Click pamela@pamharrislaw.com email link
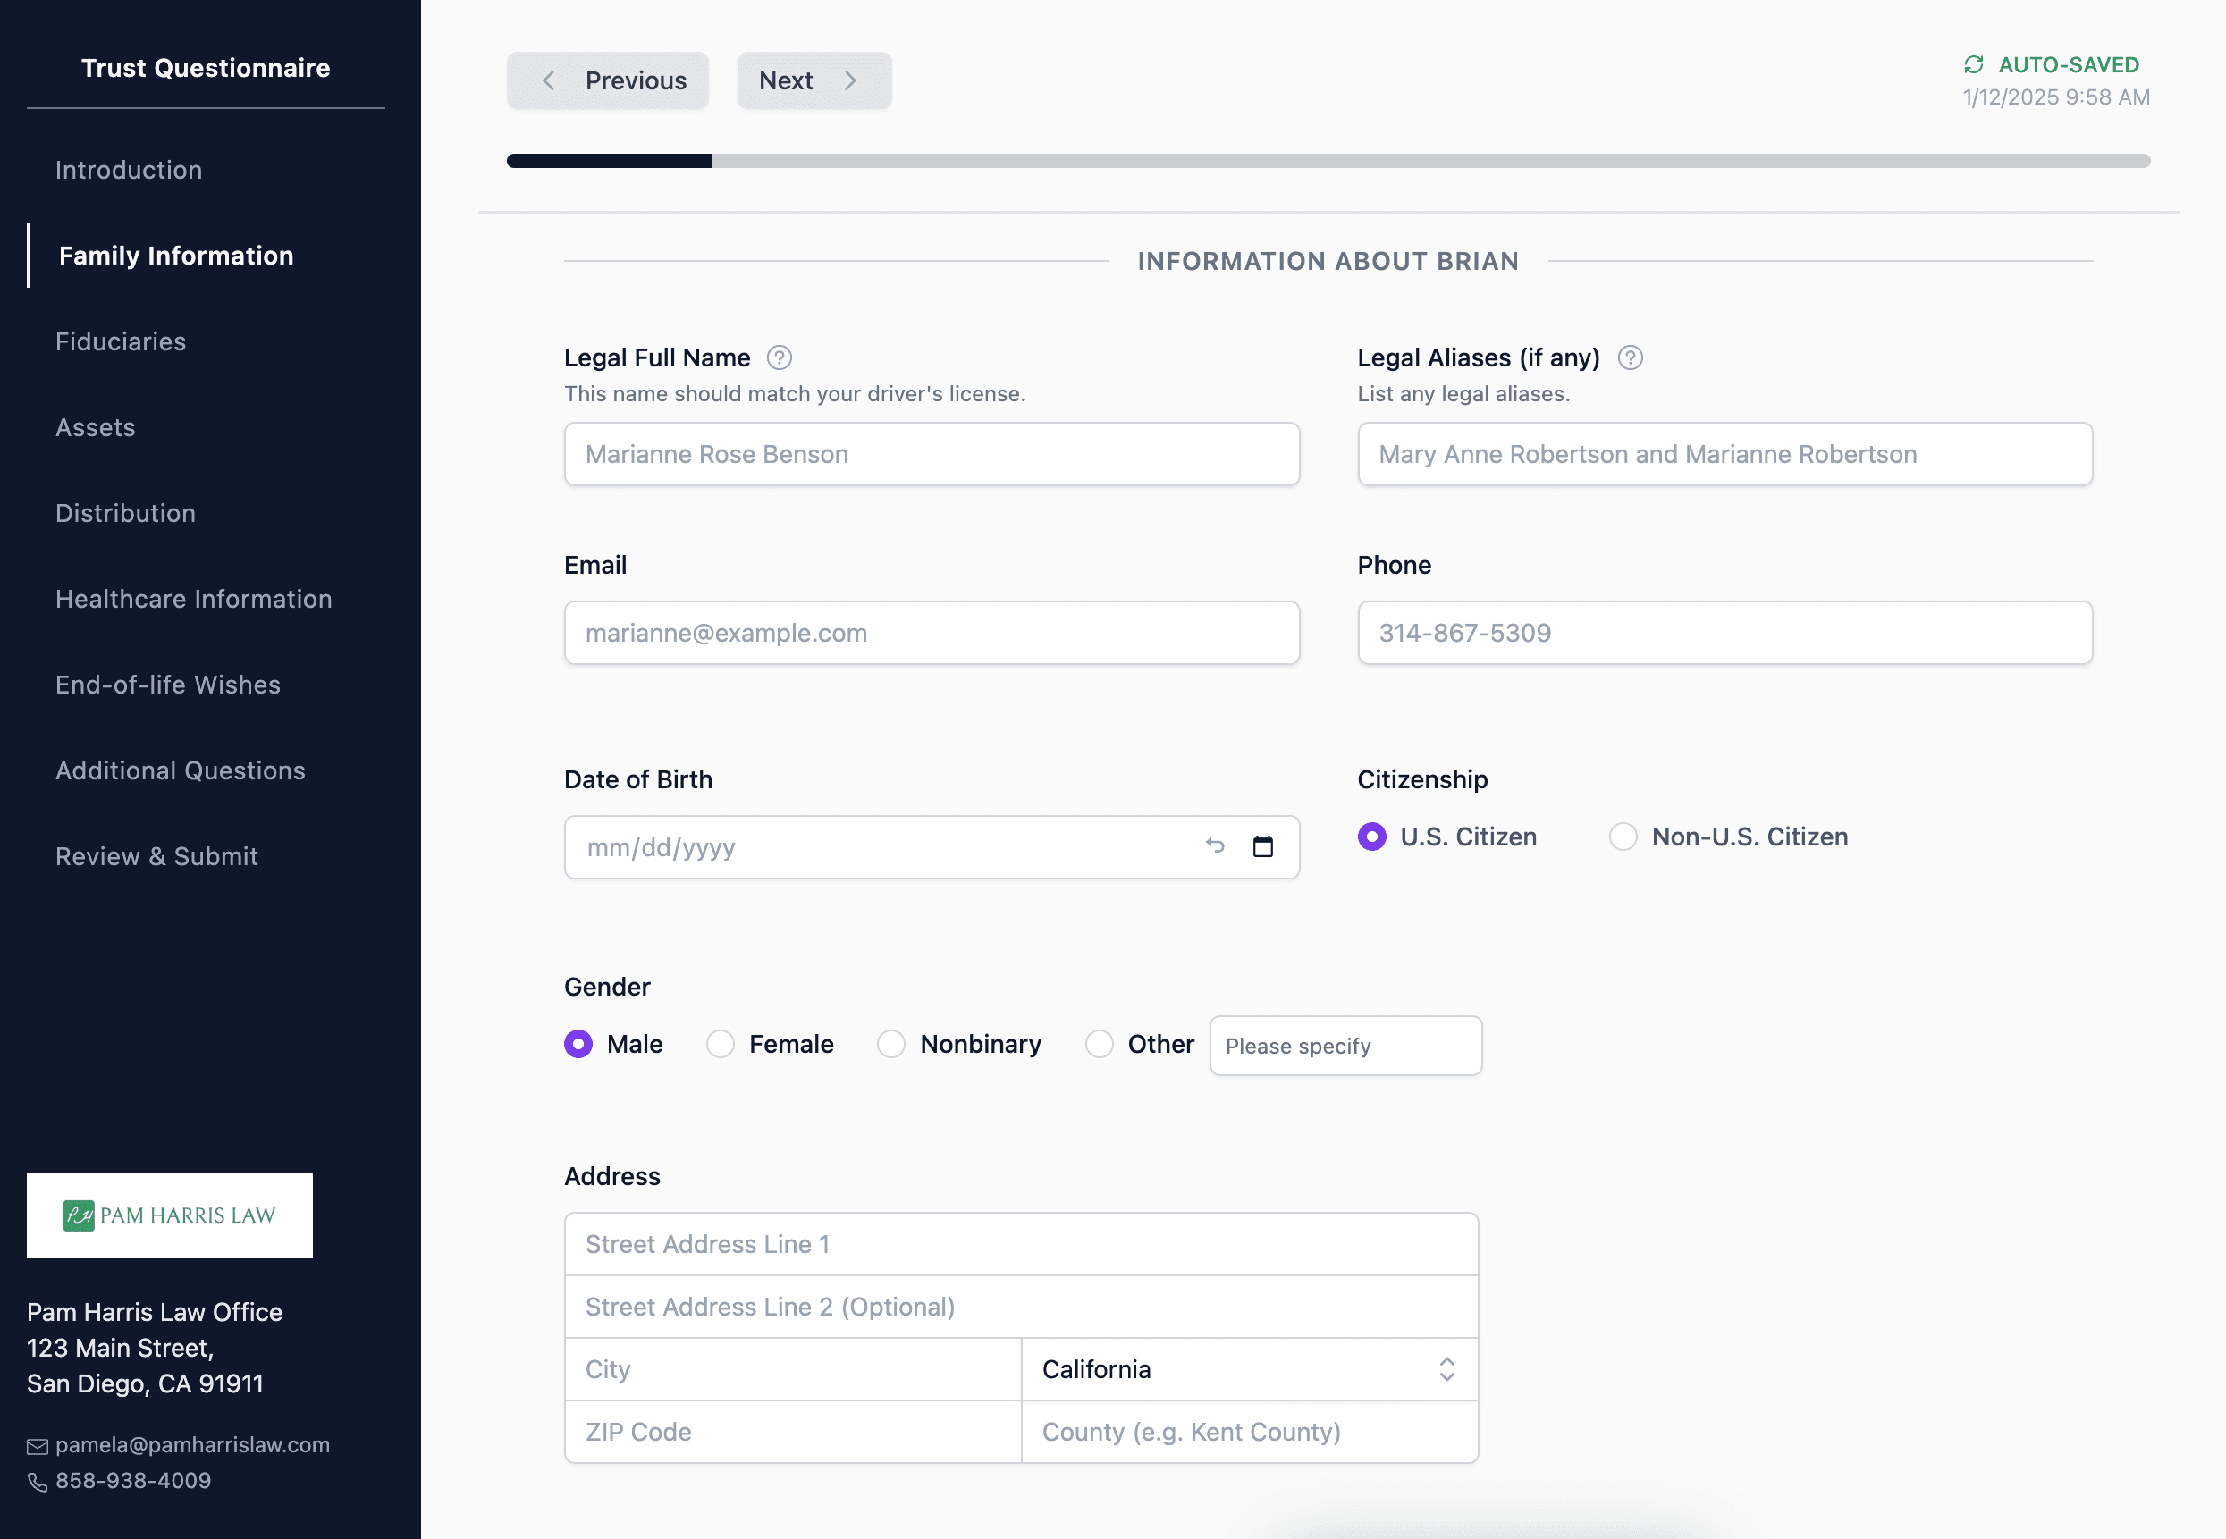Screen dimensions: 2226x1539 pyautogui.click(x=192, y=1444)
